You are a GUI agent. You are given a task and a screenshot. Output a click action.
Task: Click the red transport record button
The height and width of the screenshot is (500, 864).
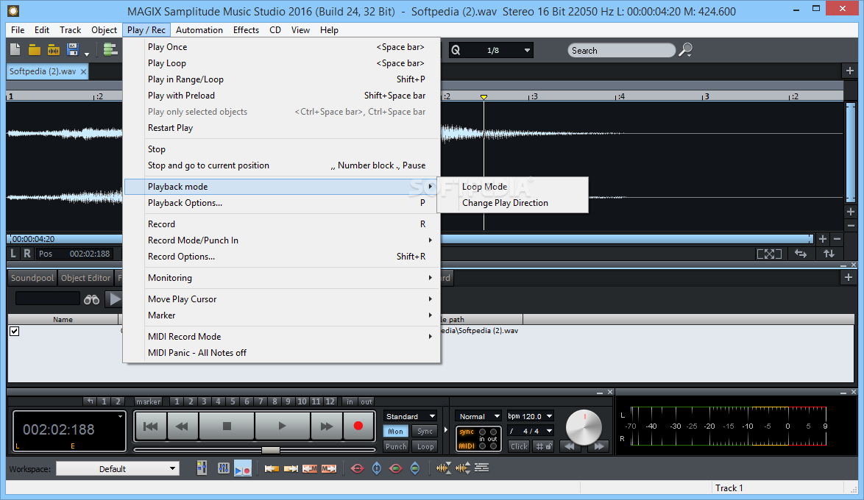[x=358, y=426]
